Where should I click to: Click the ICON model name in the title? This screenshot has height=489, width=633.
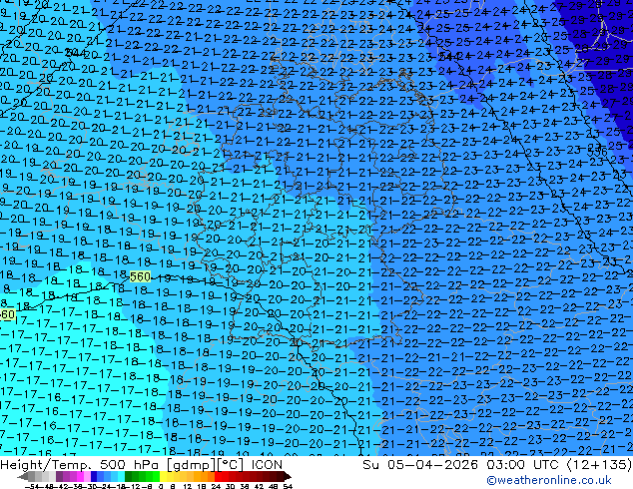coord(267,464)
